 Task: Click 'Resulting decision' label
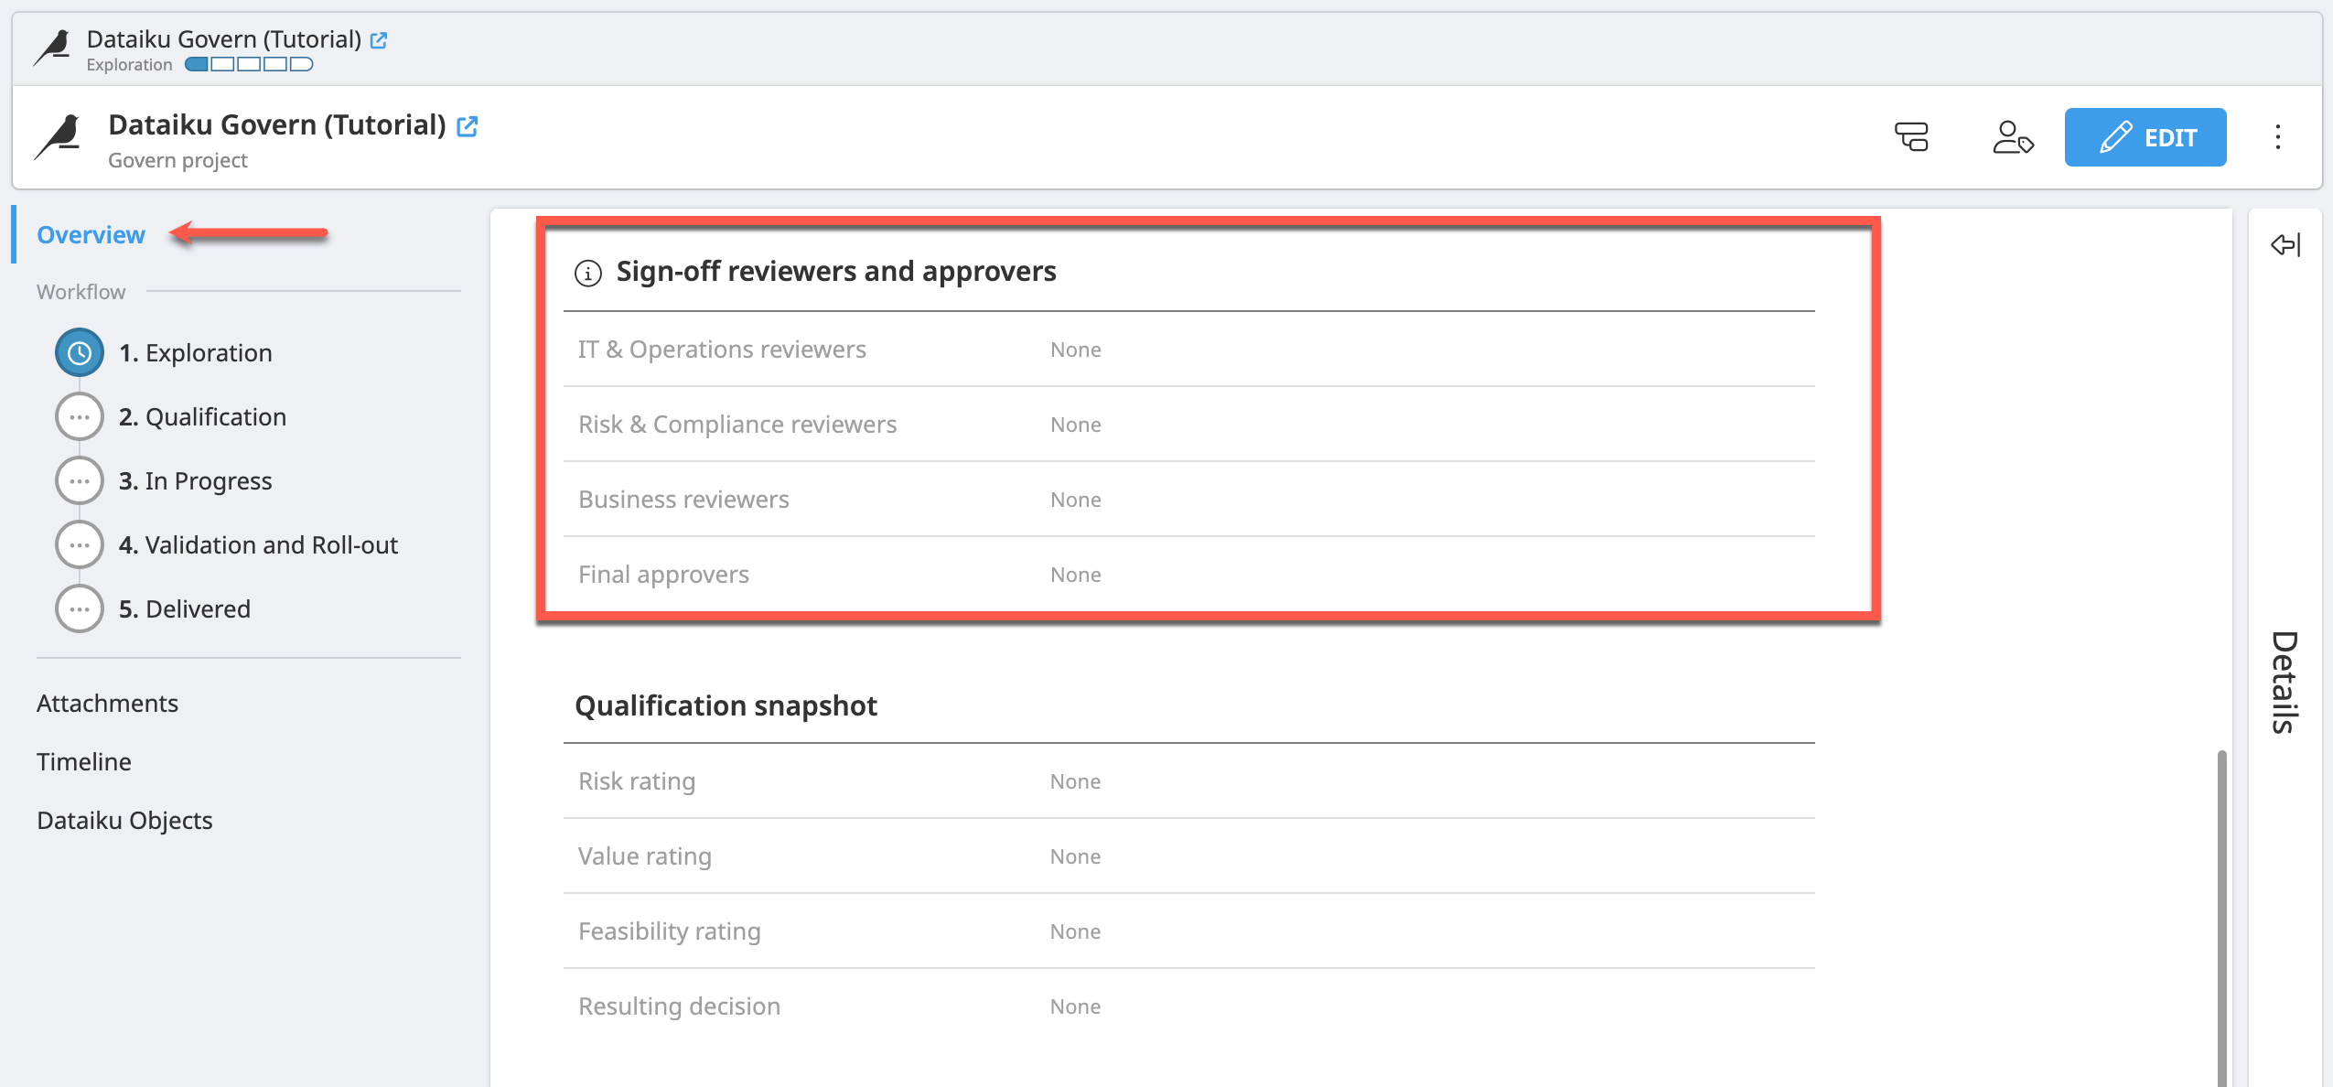679,1006
